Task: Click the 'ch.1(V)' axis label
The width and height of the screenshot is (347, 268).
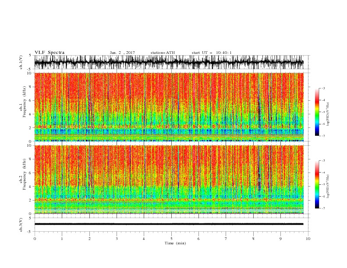Action: tap(21, 62)
